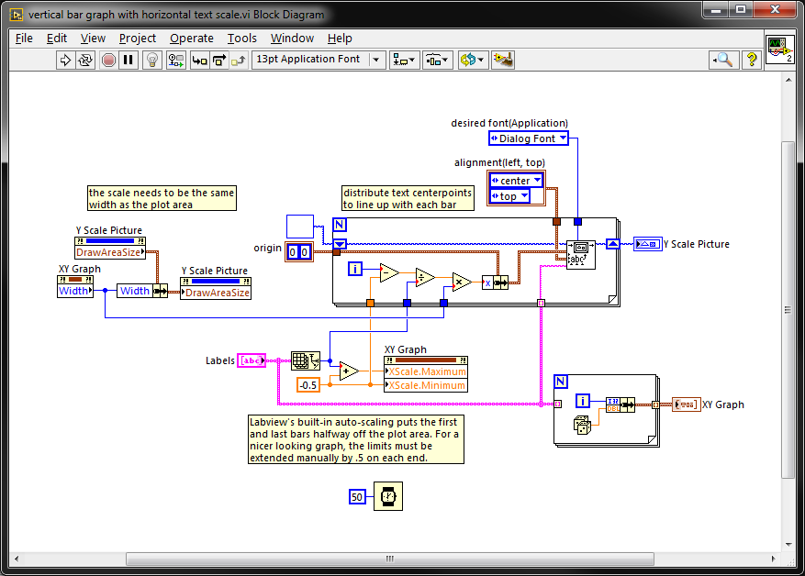
Task: Toggle Retain Wire Values button
Action: (x=176, y=60)
